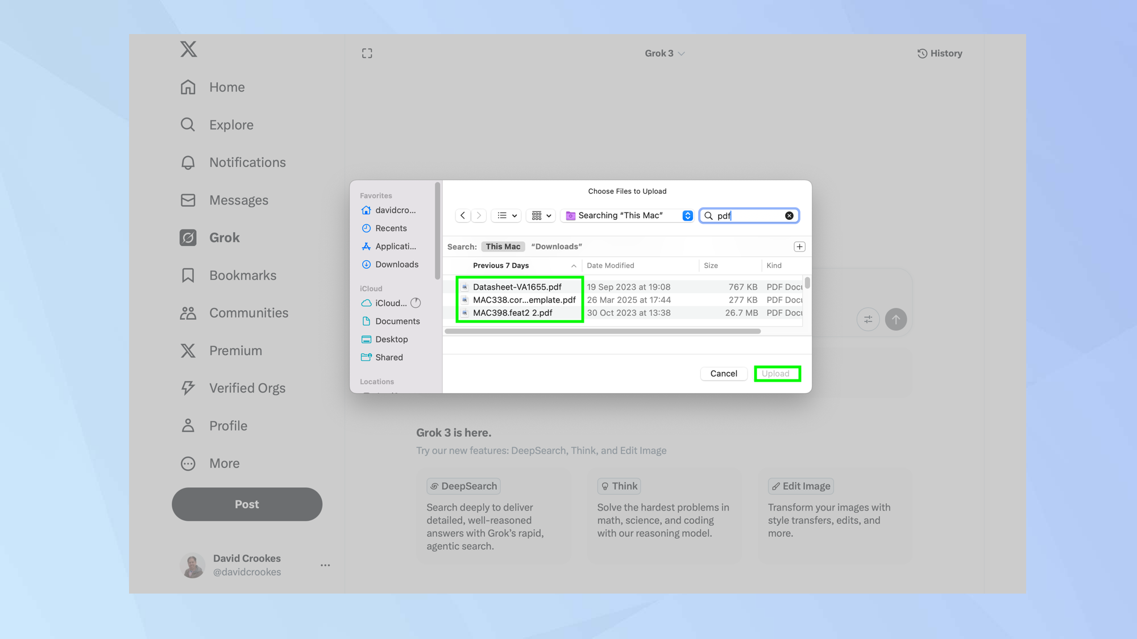The width and height of the screenshot is (1137, 639).
Task: Click the Cancel button
Action: (723, 374)
